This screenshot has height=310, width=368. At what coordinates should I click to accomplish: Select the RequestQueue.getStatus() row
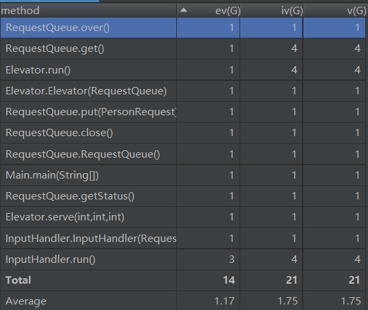pos(183,196)
